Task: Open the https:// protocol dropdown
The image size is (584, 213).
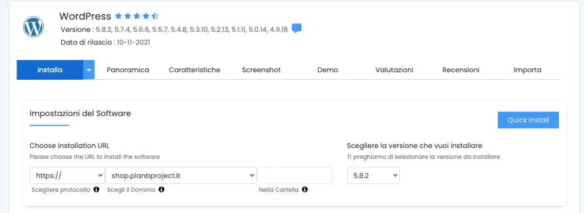Action: [67, 175]
